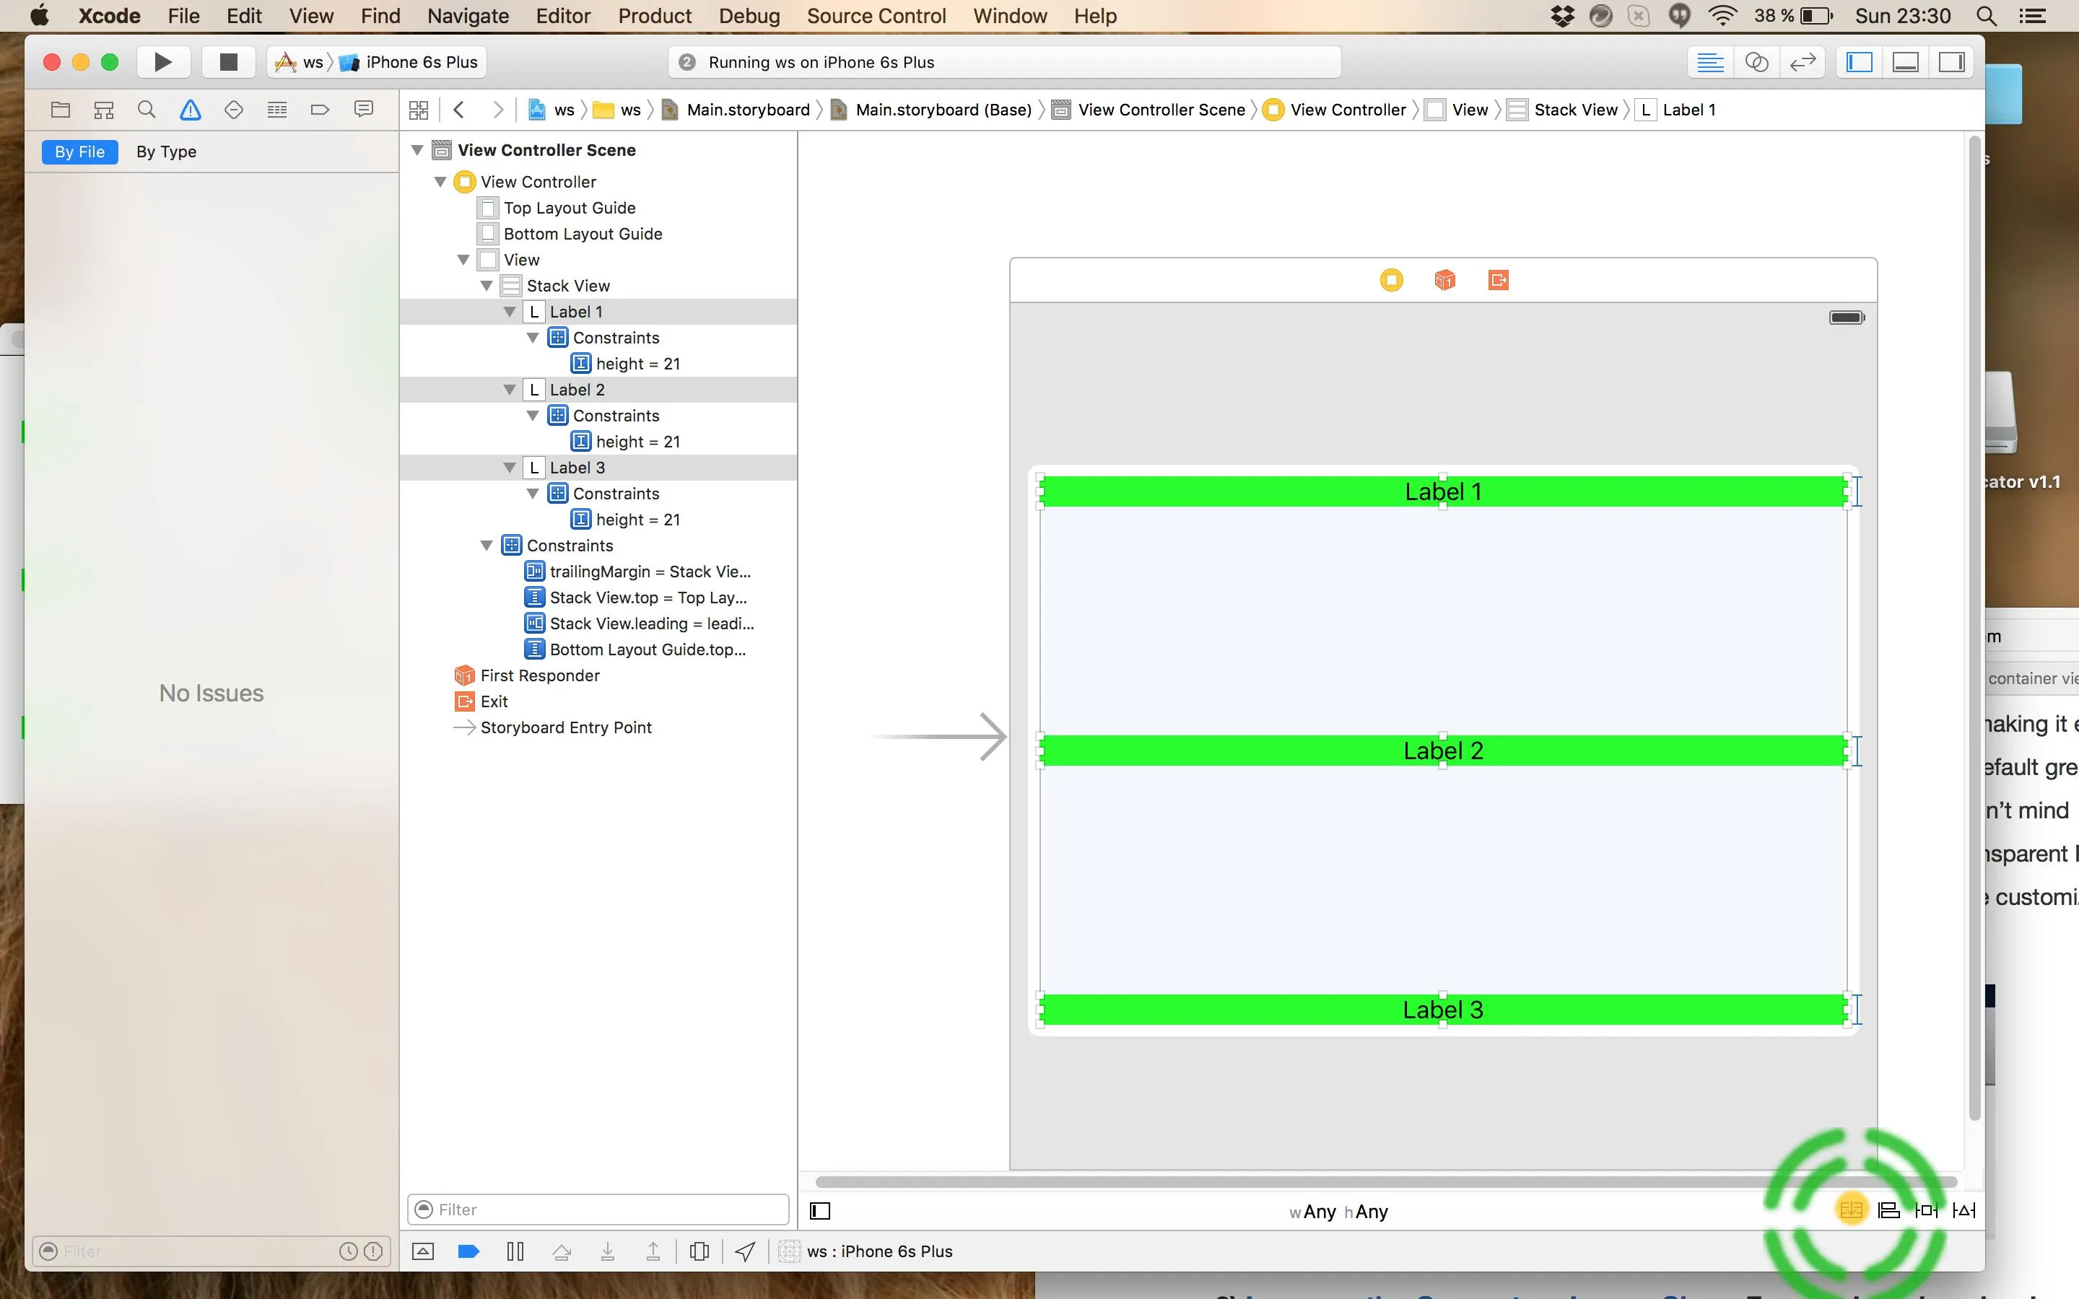Collapse the Stack View disclosure triangle
This screenshot has width=2079, height=1299.
click(x=487, y=286)
